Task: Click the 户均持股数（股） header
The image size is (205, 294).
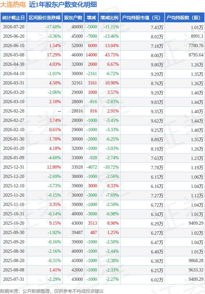Action: tap(185, 18)
